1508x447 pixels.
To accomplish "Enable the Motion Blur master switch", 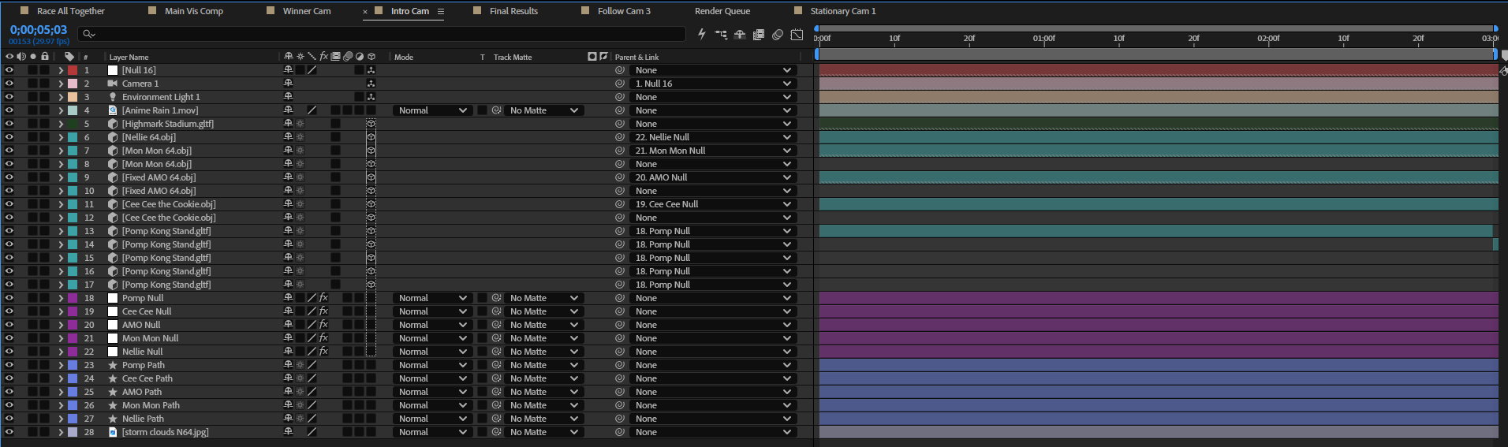I will [x=778, y=34].
